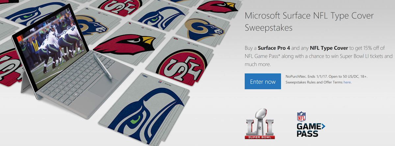Click the NFL Game Pass logo
The height and width of the screenshot is (146, 395).
(x=309, y=124)
